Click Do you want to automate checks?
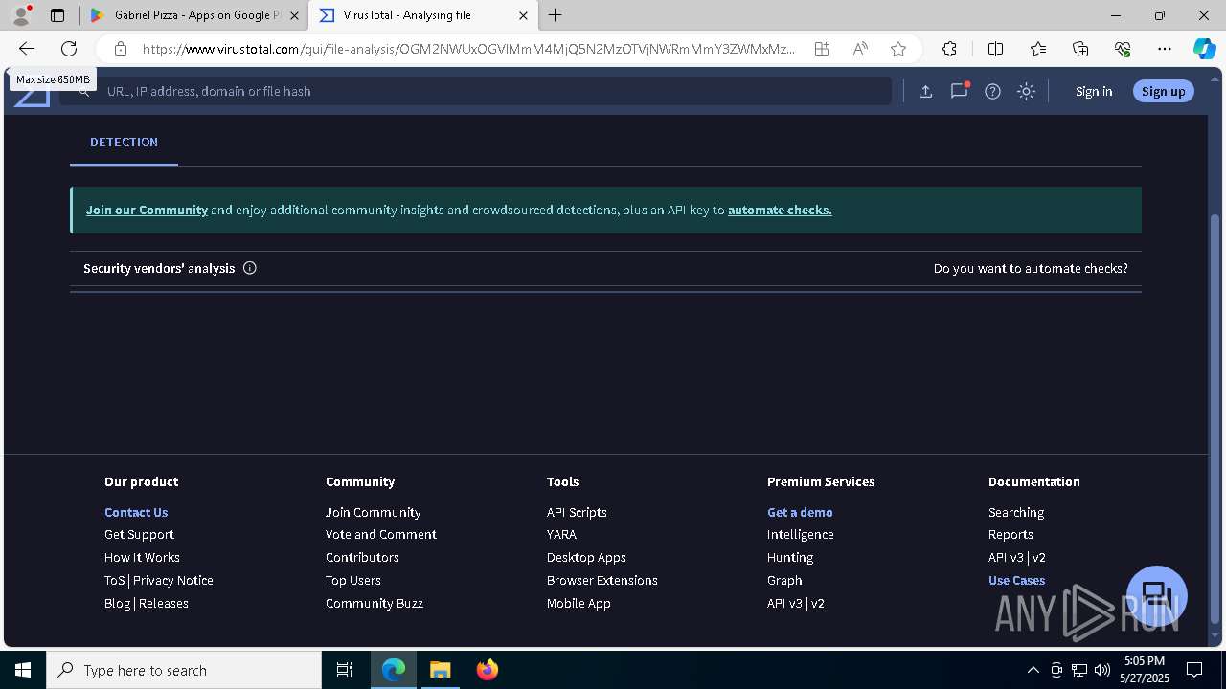Image resolution: width=1226 pixels, height=689 pixels. point(1031,268)
